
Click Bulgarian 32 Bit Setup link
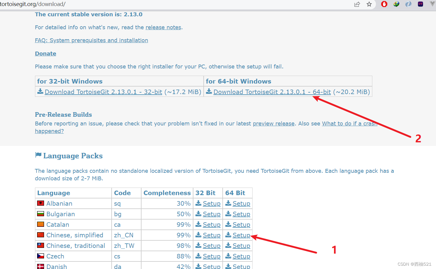coord(212,214)
